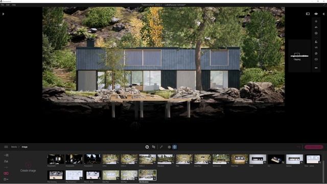This screenshot has height=184, width=327.
Task: Click the image dock vertical scrollbar
Action: pyautogui.click(x=323, y=171)
